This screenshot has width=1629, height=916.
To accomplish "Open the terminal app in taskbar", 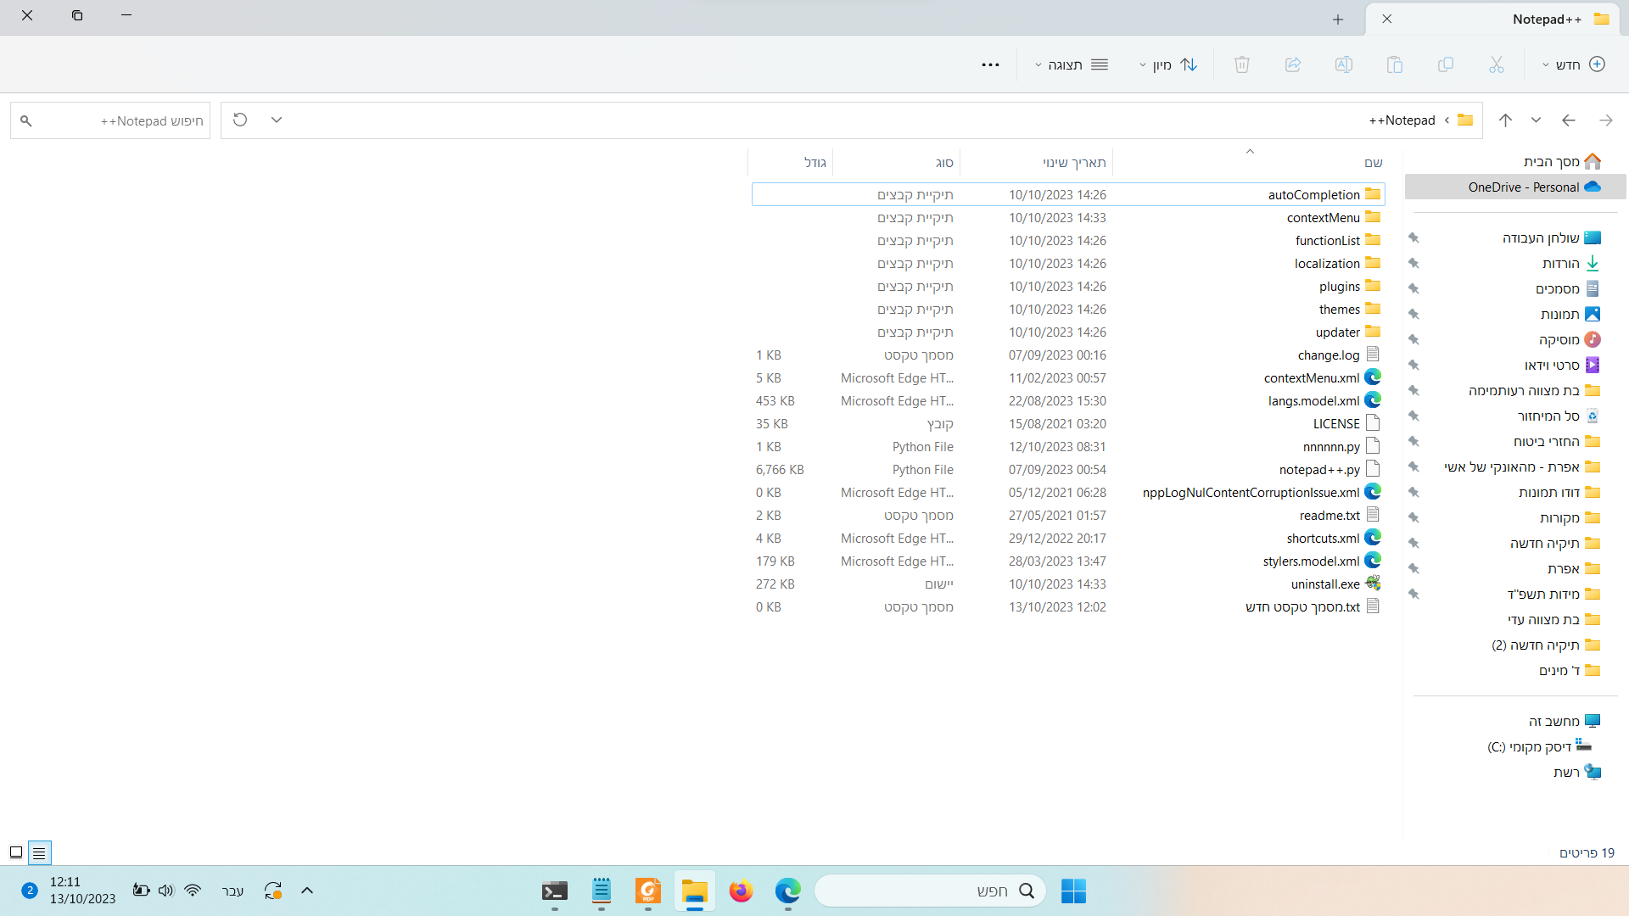I will pos(555,891).
